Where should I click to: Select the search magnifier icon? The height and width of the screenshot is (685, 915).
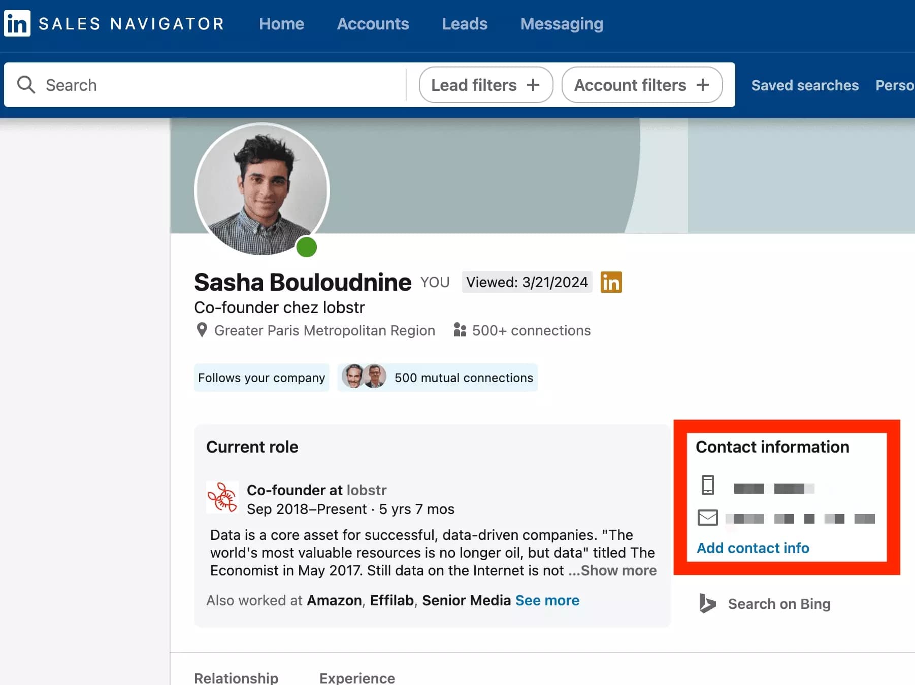coord(26,85)
